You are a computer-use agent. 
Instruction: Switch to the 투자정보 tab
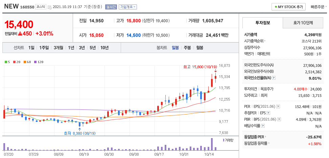click(x=263, y=23)
